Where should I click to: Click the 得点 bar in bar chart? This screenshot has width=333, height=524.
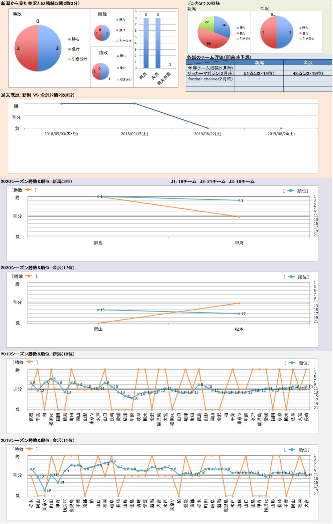[x=146, y=43]
